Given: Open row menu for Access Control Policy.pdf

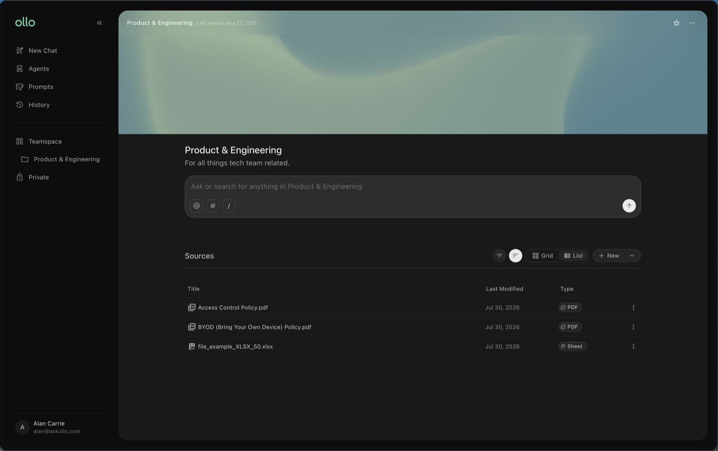Looking at the screenshot, I should click(x=633, y=307).
